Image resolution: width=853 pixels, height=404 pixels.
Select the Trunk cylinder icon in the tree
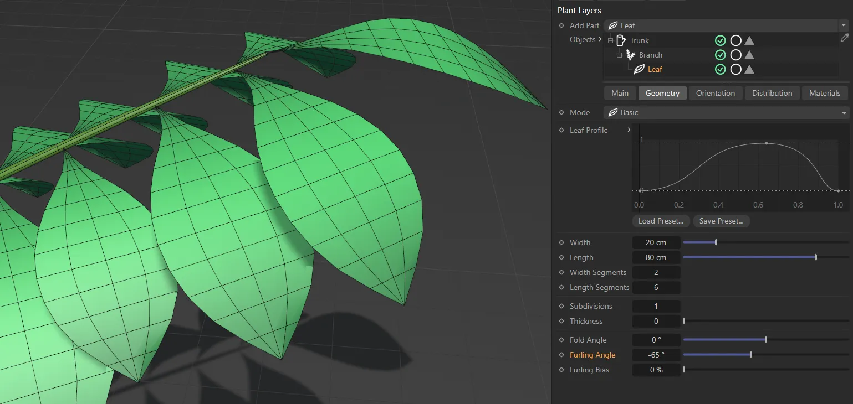click(621, 40)
